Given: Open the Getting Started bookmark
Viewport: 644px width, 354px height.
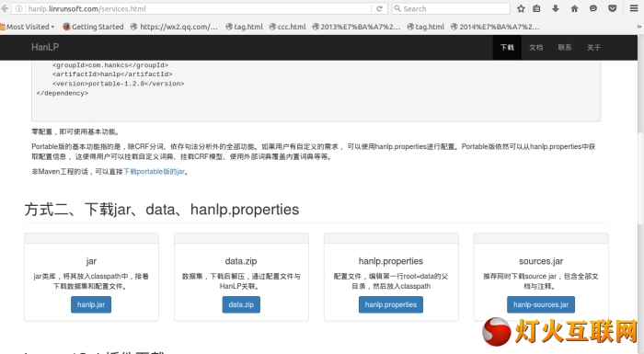Looking at the screenshot, I should coord(93,27).
